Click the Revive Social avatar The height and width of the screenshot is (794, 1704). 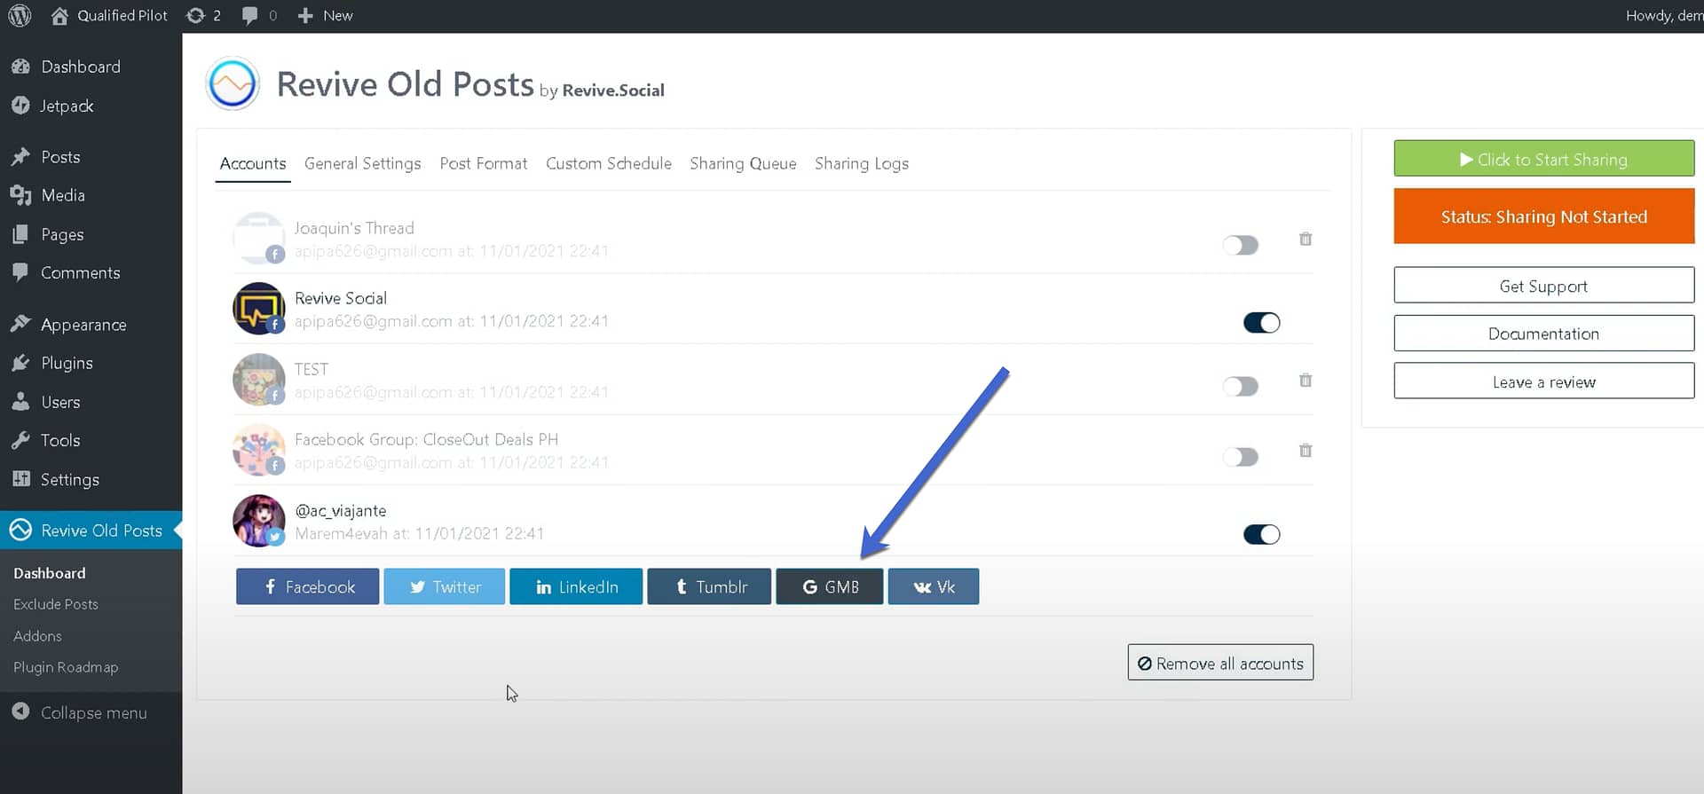tap(258, 308)
